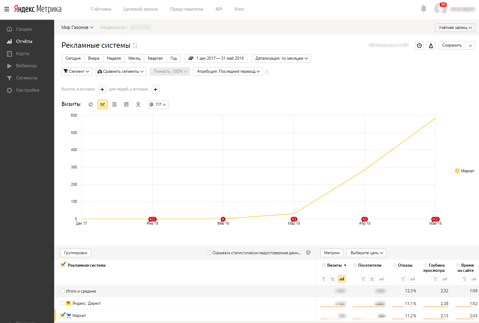Enable Скрывать статистически недостоверные данные checkbox
This screenshot has width=479, height=323.
[209, 253]
